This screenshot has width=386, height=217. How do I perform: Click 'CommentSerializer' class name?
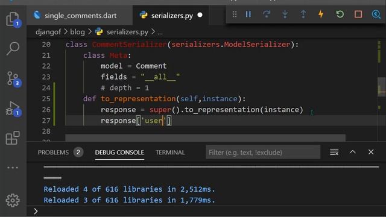click(x=129, y=45)
